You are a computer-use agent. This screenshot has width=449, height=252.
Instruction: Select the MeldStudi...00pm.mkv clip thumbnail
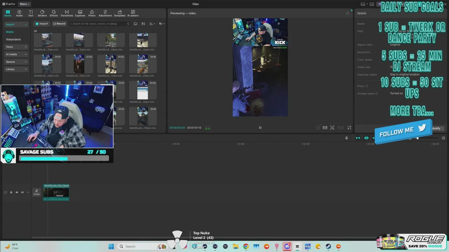pos(143,90)
